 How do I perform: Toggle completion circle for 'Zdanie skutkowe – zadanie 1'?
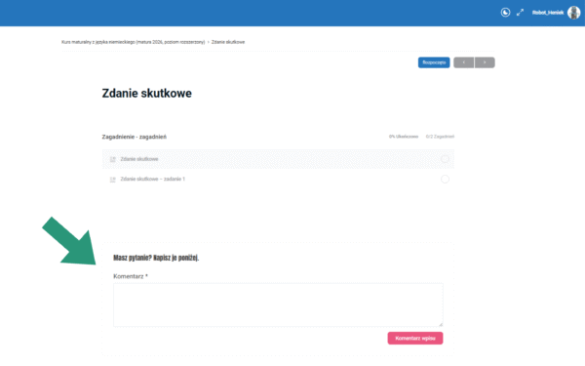click(x=445, y=180)
